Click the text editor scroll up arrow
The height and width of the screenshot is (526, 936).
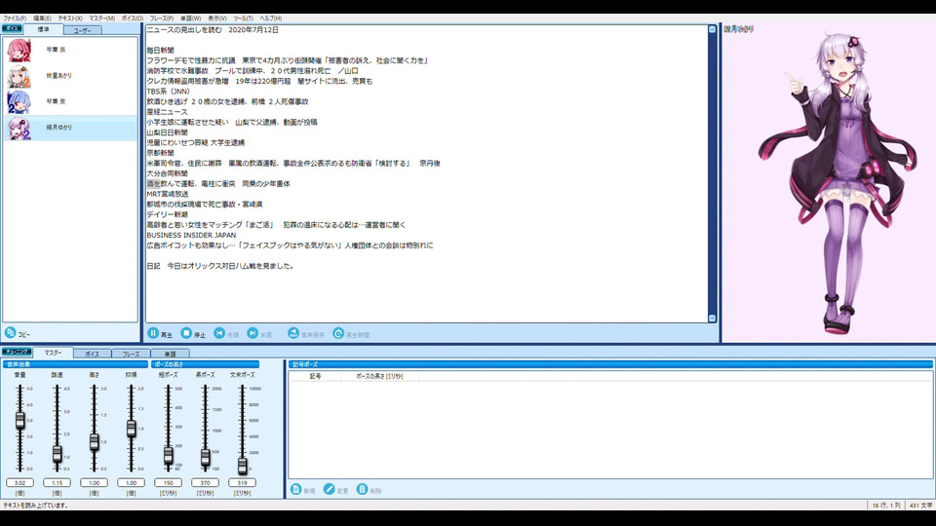point(712,29)
